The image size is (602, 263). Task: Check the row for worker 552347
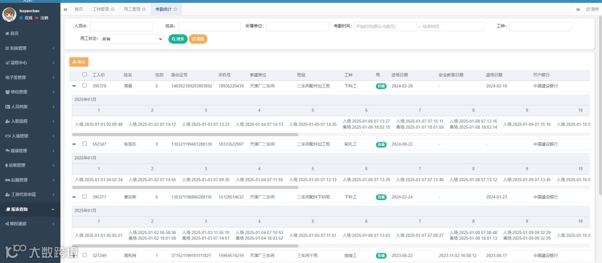click(x=85, y=144)
